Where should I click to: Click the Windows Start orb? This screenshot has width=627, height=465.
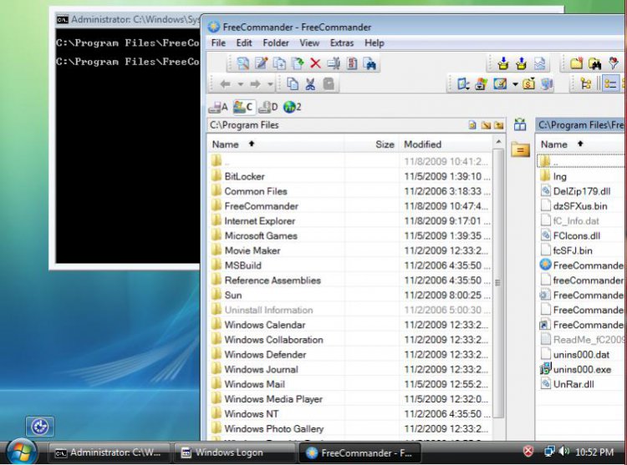[x=22, y=452]
